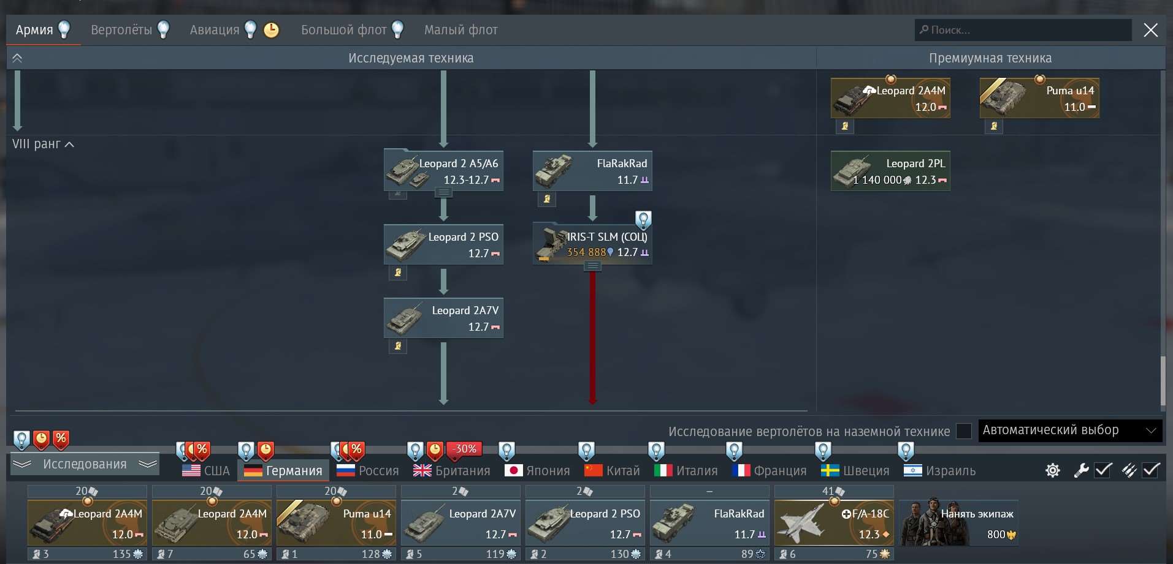
Task: Click the clock icon above the Исследования panel
Action: coord(41,439)
